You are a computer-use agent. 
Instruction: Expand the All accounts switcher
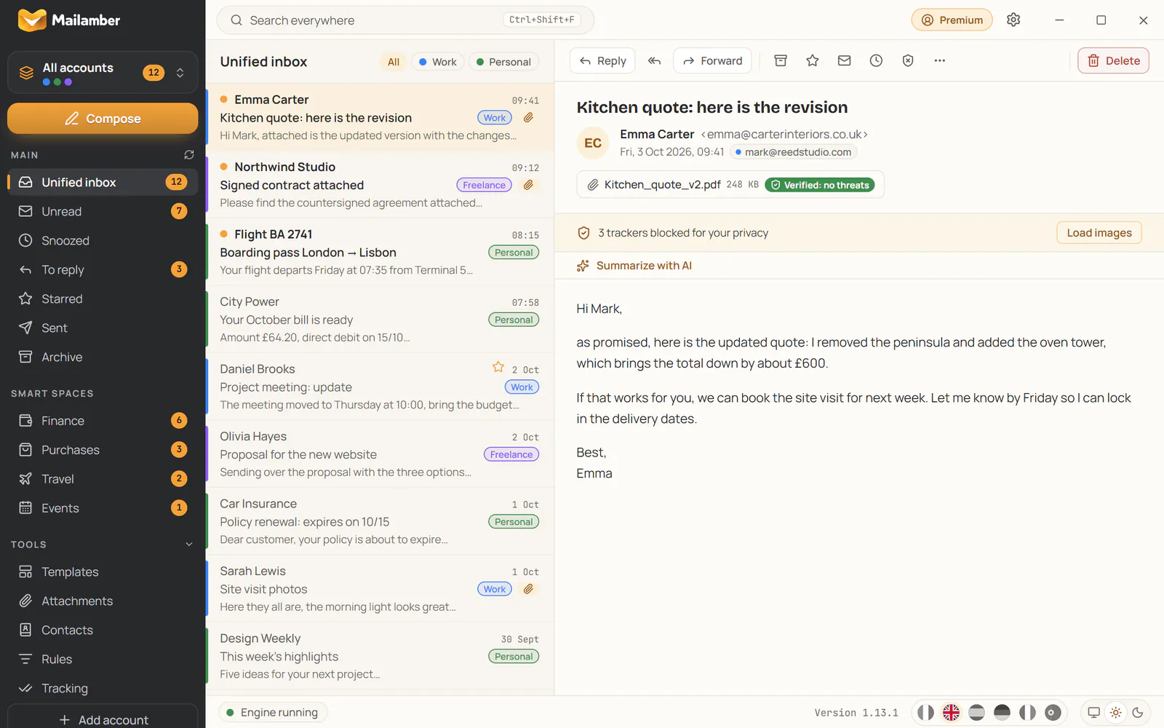pyautogui.click(x=103, y=72)
